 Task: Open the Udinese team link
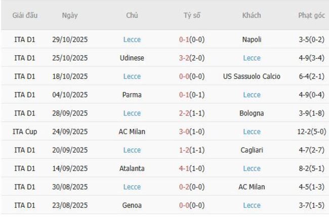click(x=132, y=58)
